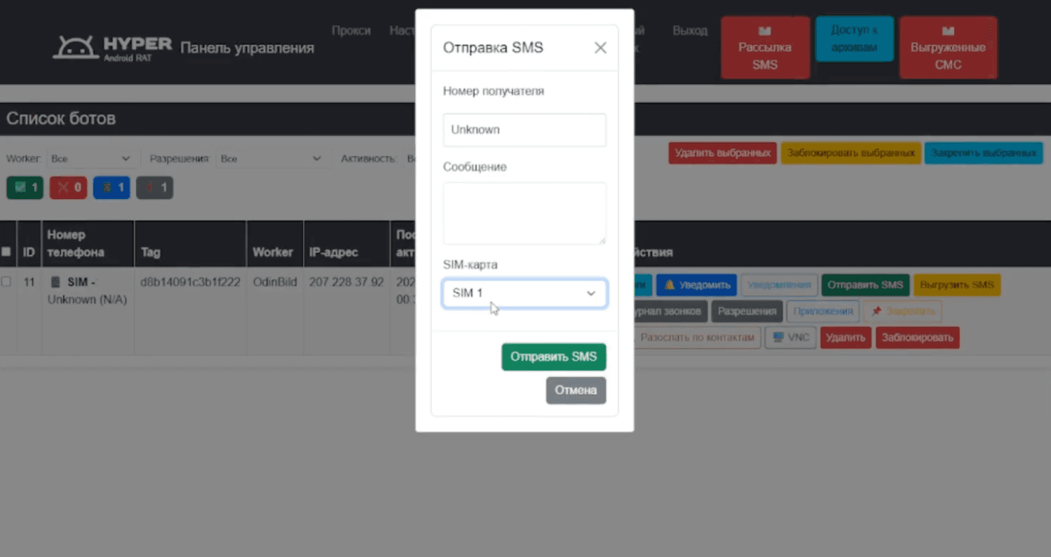Click the Отправить SMS button in bot row
This screenshot has width=1051, height=557.
coord(865,285)
